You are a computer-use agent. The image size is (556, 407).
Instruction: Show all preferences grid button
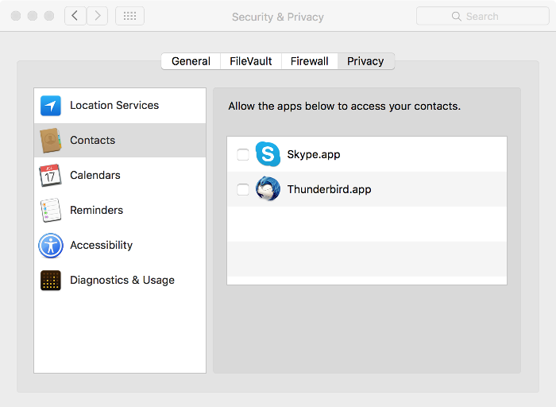(129, 16)
